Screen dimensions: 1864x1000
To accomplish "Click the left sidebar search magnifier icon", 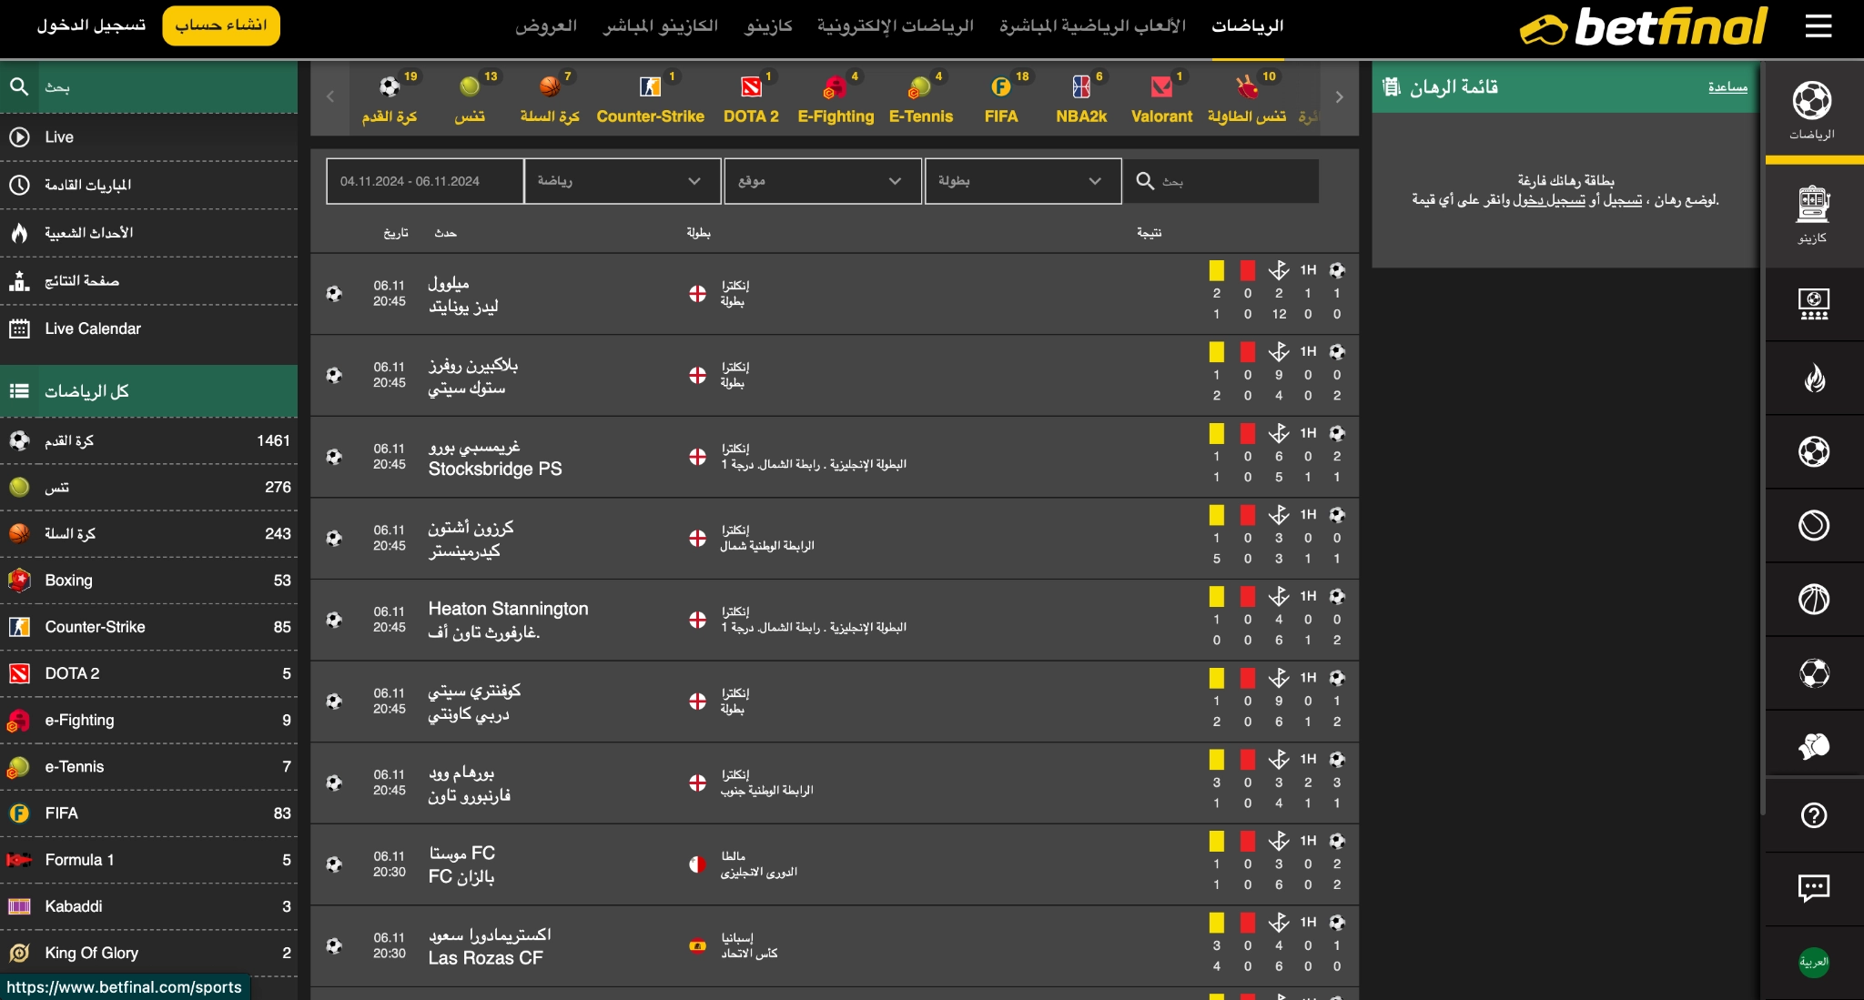I will pos(19,86).
